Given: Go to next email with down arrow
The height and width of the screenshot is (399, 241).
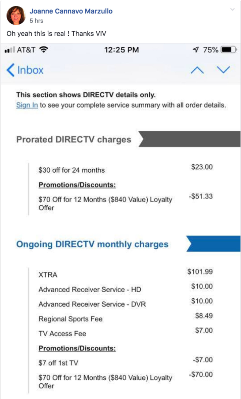Looking at the screenshot, I should pos(223,70).
